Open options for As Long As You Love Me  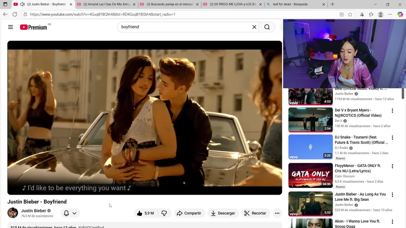[x=392, y=195]
